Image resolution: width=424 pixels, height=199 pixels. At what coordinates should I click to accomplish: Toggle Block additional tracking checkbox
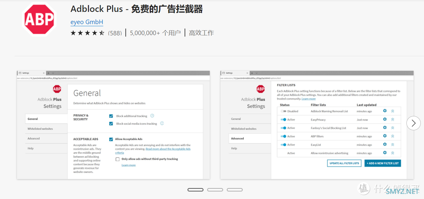click(111, 116)
